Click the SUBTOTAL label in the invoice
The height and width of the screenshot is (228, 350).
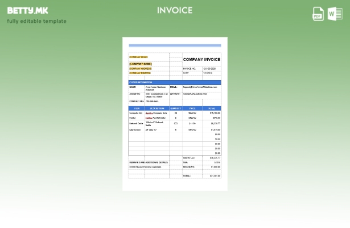click(x=189, y=158)
